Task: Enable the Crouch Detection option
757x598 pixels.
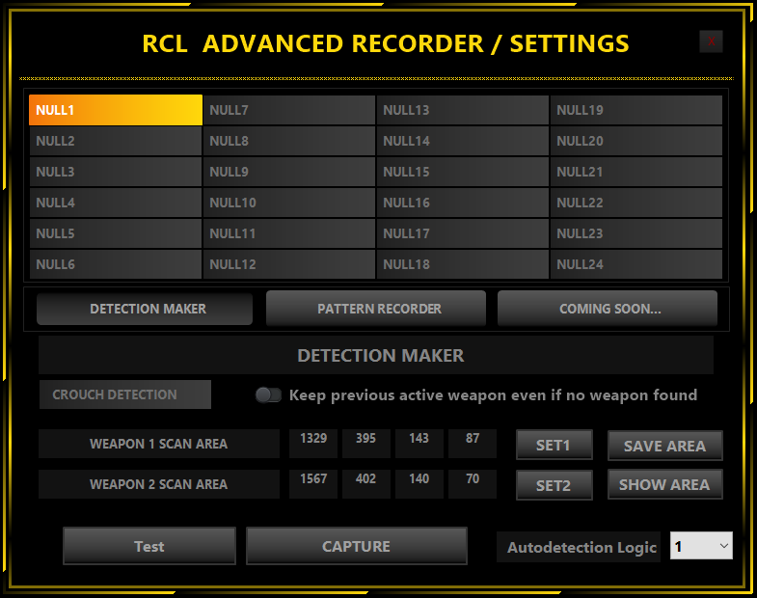Action: (x=124, y=394)
